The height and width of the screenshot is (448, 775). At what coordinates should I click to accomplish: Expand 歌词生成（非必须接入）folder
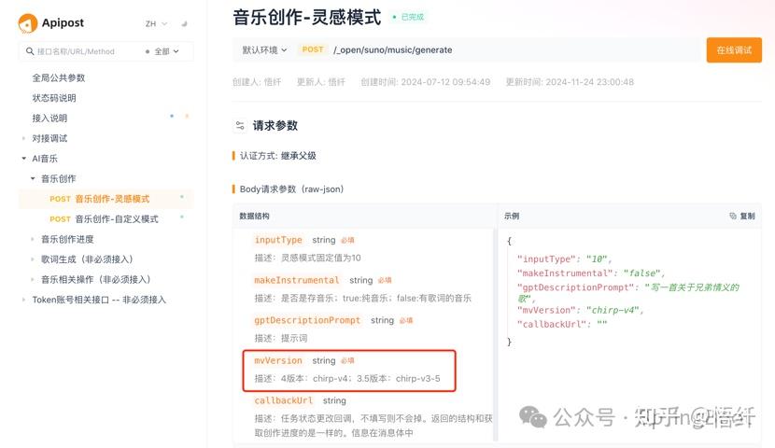[33, 259]
